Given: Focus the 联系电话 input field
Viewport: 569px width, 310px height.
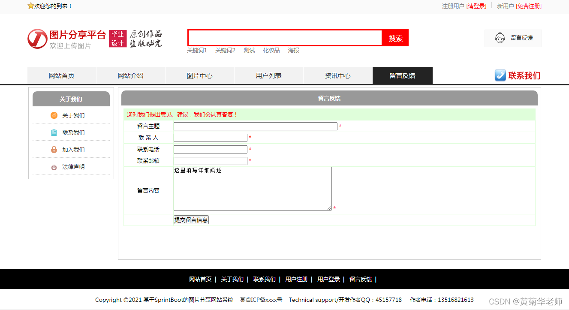Looking at the screenshot, I should pyautogui.click(x=211, y=149).
